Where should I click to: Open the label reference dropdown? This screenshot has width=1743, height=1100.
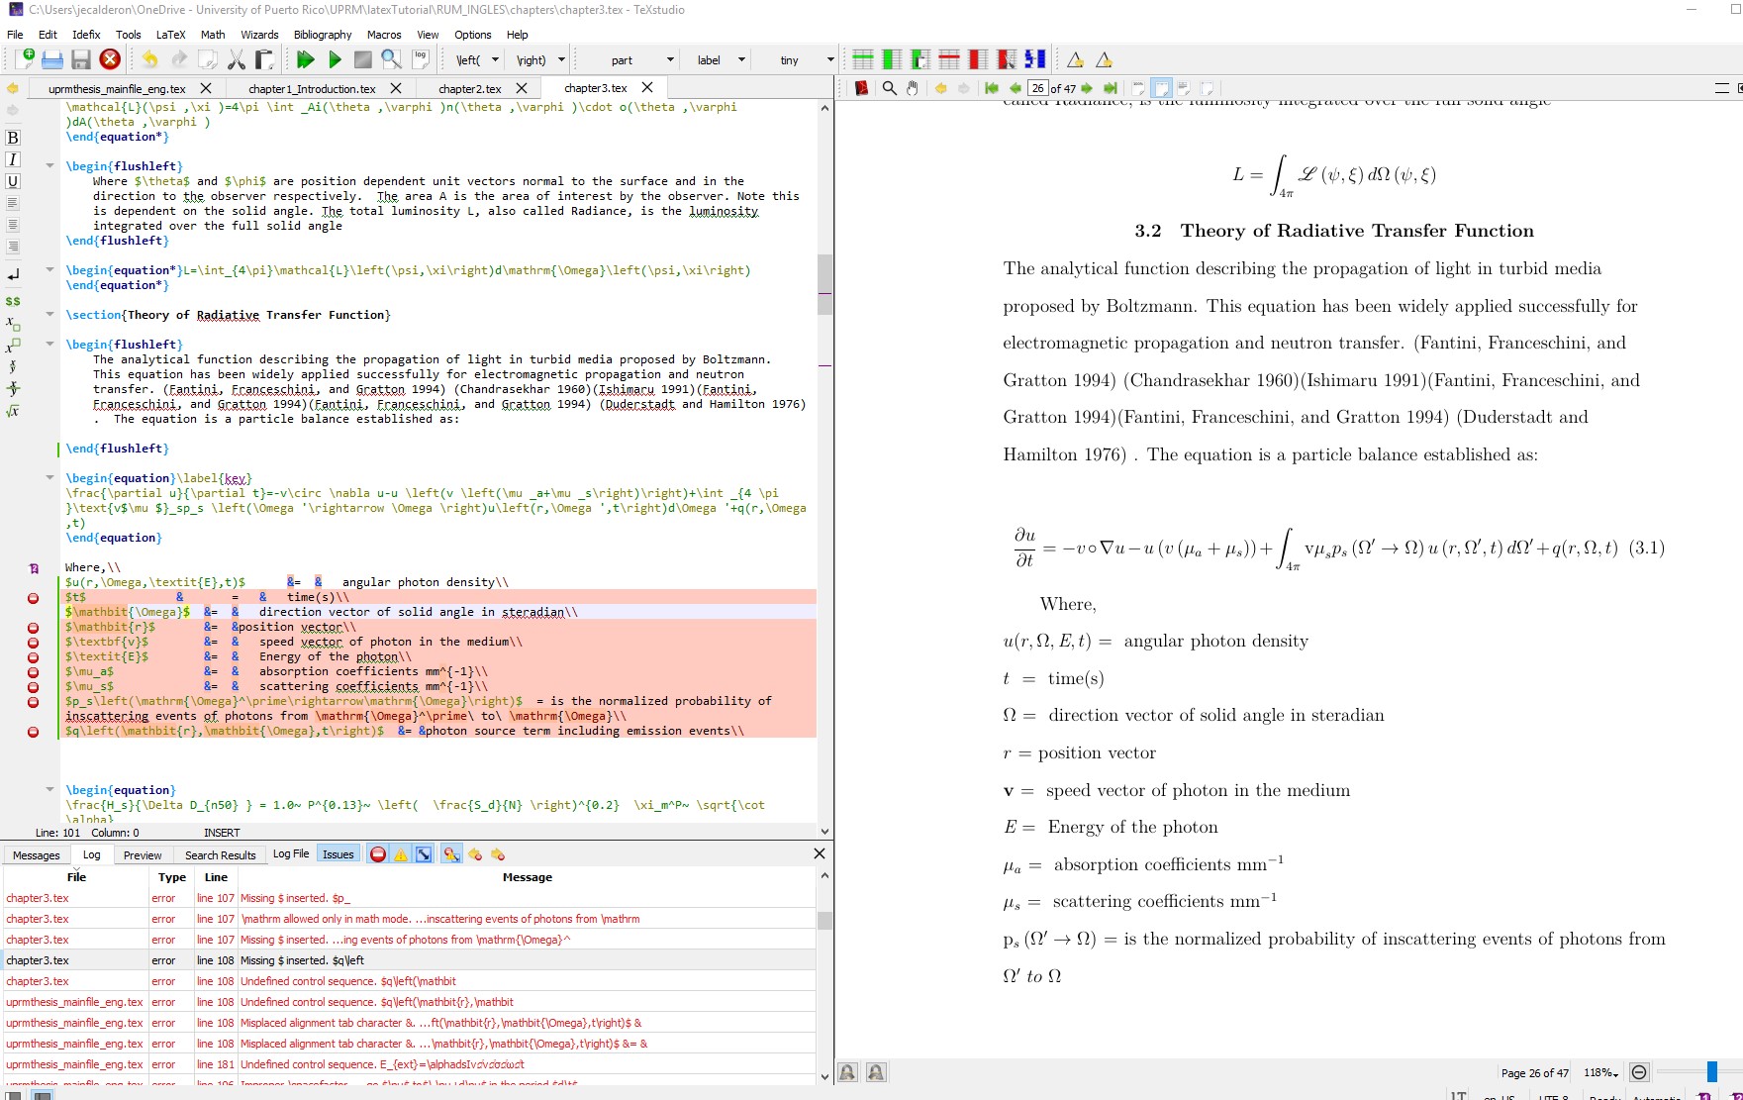pyautogui.click(x=741, y=60)
